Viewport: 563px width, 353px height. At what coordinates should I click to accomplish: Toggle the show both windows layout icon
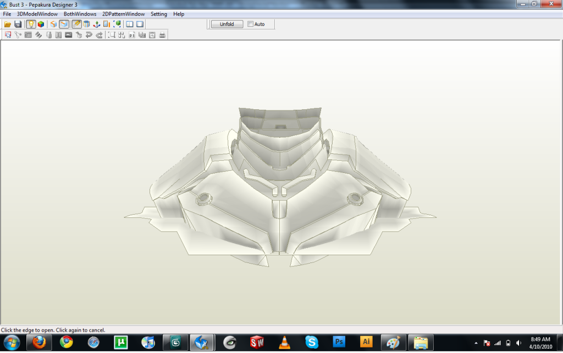tap(130, 24)
